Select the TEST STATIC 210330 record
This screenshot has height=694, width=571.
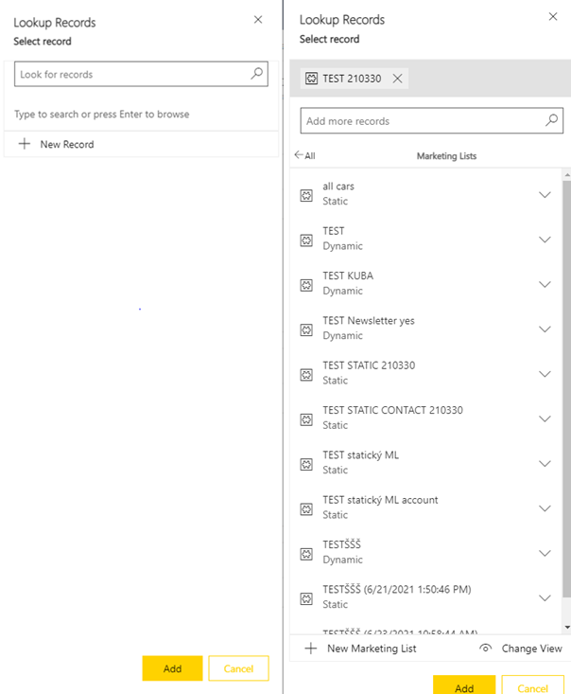(x=369, y=373)
